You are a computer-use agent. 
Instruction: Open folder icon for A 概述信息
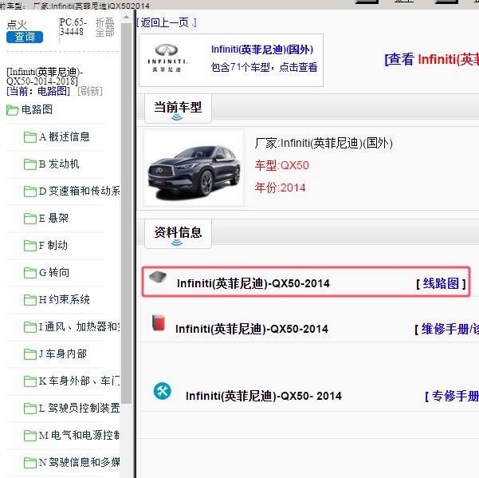click(x=30, y=137)
